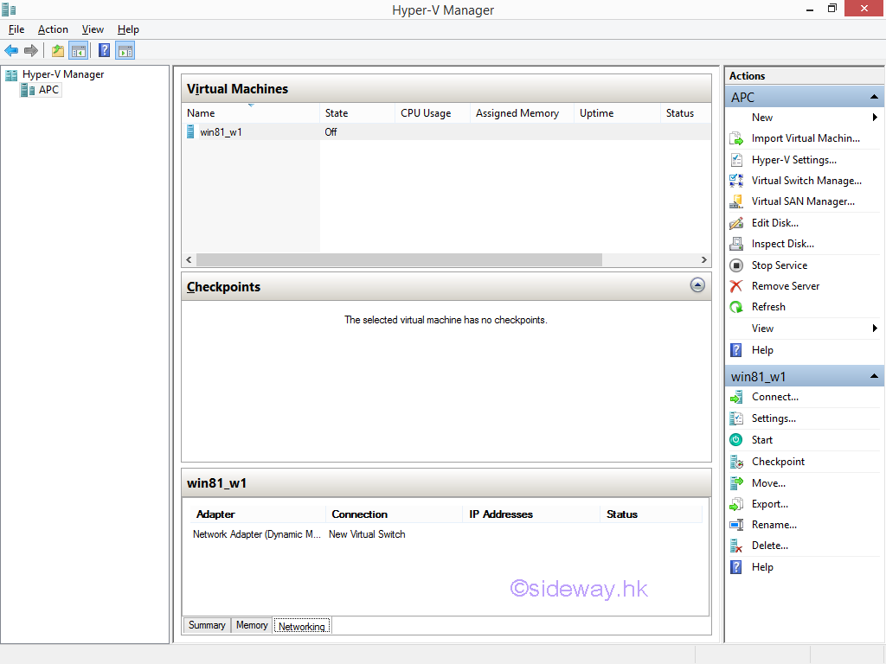Screen dimensions: 886x664
Task: Open Hyper-V Settings link
Action: (x=793, y=160)
